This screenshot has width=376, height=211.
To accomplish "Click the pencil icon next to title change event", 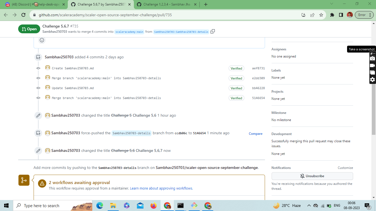I will pyautogui.click(x=38, y=115).
